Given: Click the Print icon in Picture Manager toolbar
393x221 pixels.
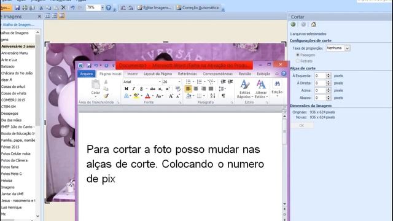Looking at the screenshot, I should pos(25,8).
